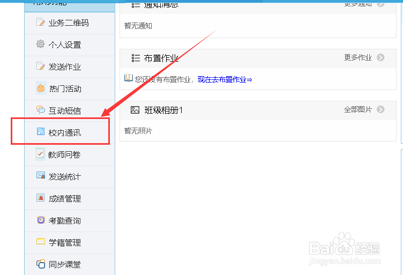Click the 全部图片 link
Screen dimensions: 403x275
coord(358,109)
